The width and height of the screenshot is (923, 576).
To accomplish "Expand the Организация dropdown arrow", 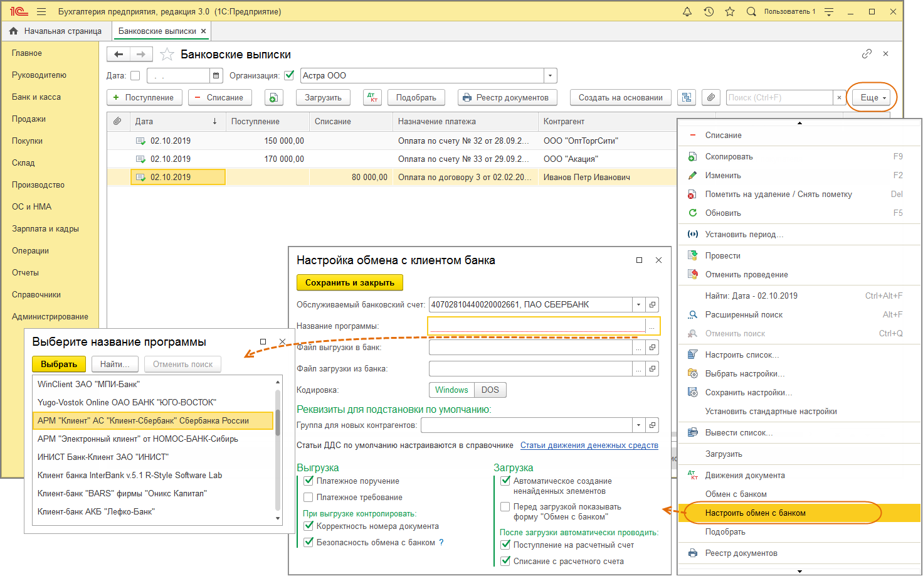I will pos(550,75).
